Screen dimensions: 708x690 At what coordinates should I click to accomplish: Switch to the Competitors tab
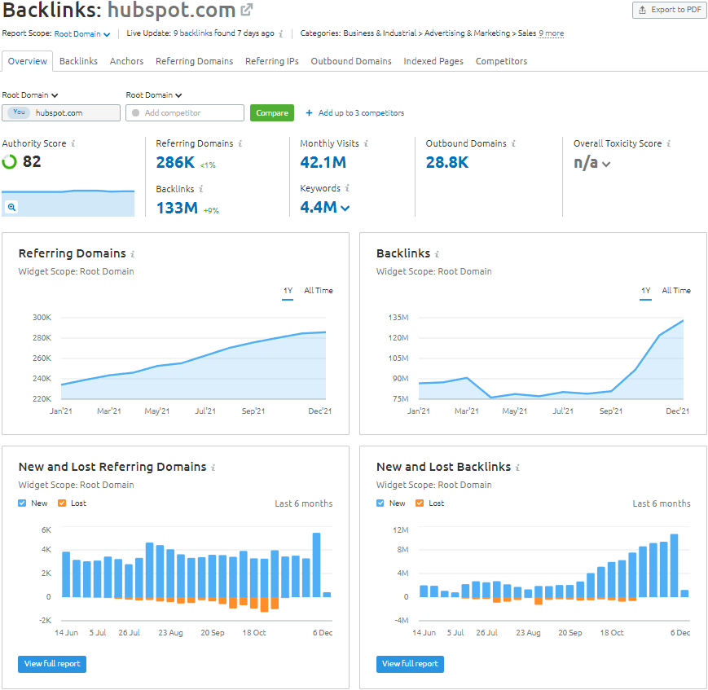[501, 61]
